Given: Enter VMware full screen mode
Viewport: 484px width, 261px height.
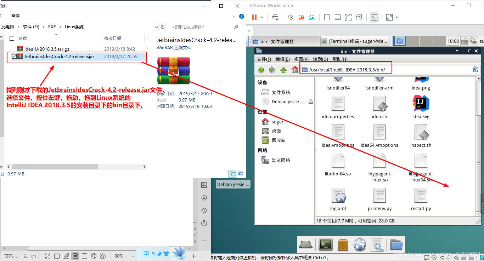Looking at the screenshot, I should click(348, 17).
